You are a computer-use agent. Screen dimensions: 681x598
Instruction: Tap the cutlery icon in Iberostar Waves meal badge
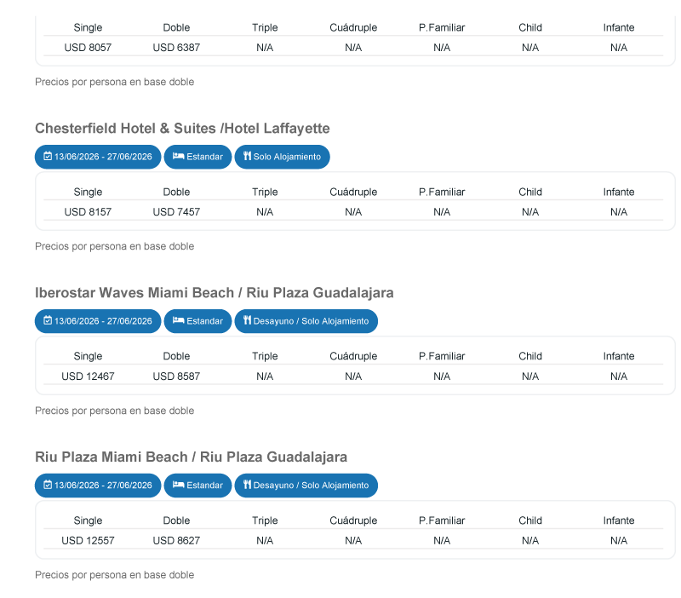coord(247,321)
